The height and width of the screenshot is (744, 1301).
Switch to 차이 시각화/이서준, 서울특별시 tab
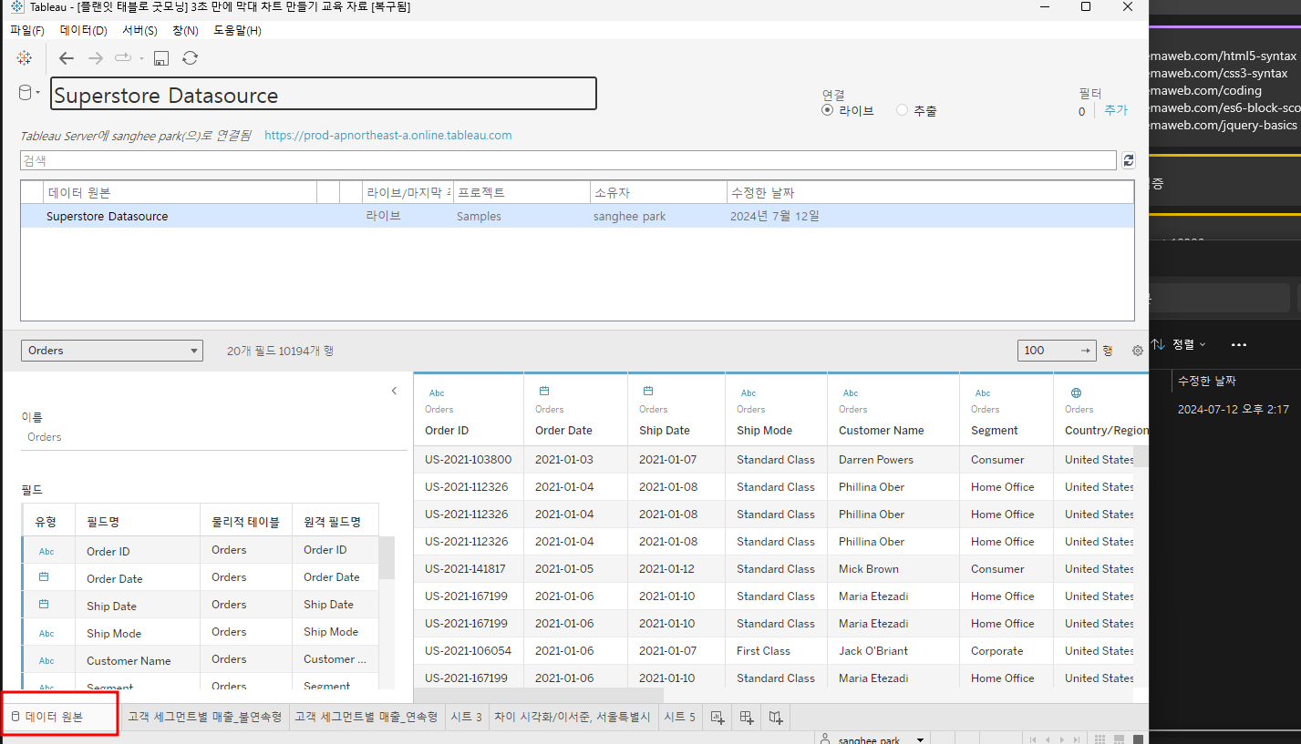click(573, 717)
